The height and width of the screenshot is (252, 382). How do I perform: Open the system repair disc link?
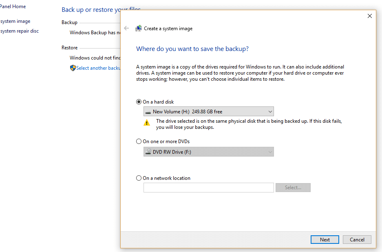[x=19, y=31]
